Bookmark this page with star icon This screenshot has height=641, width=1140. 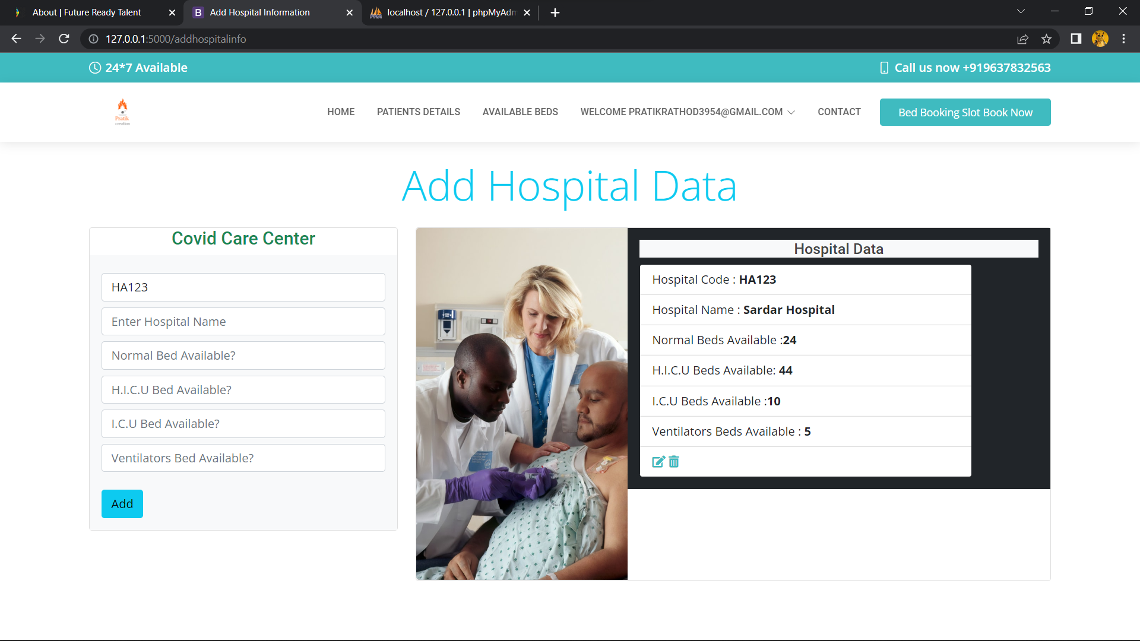[x=1046, y=39]
